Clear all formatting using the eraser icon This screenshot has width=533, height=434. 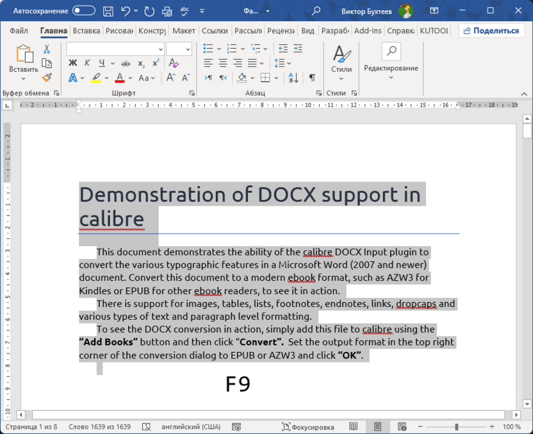172,62
